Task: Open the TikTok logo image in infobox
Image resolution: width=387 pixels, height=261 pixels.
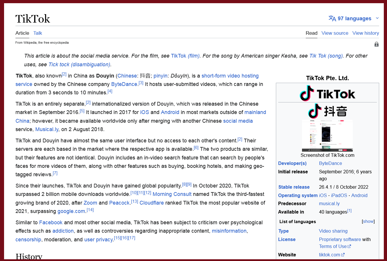Action: [328, 93]
